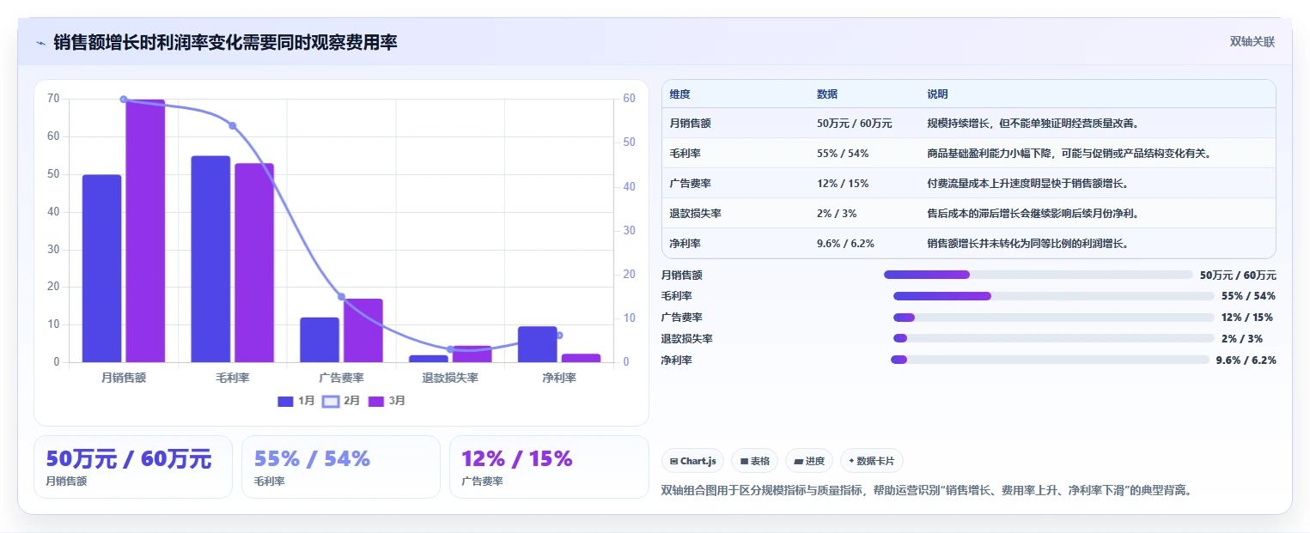Viewport: 1310px width, 533px height.
Task: Click the note 售后成本的滞后增长会继续影响后续月份净利。
Action: tap(1033, 214)
